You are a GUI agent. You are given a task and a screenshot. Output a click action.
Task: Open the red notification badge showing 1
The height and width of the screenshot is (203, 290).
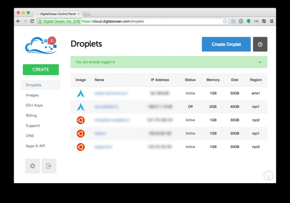[52, 41]
